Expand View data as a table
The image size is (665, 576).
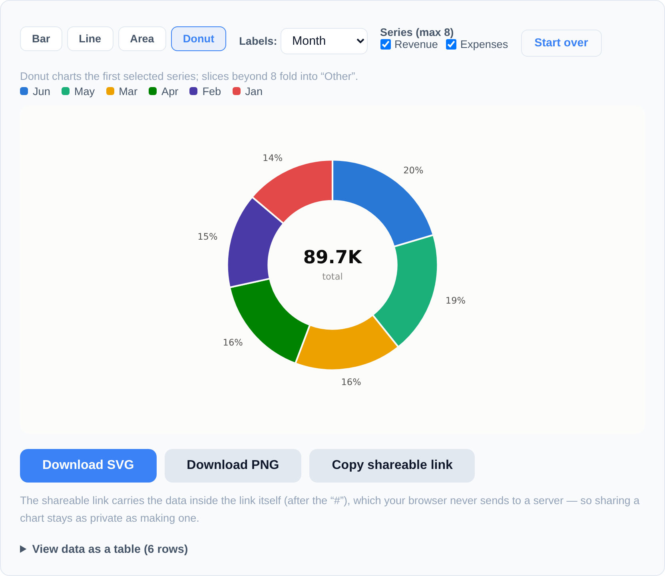pos(104,549)
